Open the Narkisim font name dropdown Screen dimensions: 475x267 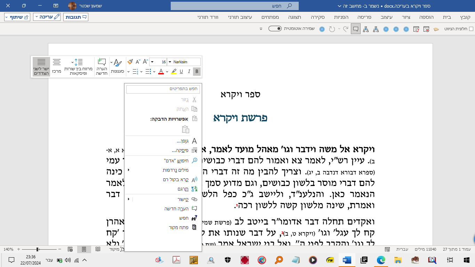169,62
